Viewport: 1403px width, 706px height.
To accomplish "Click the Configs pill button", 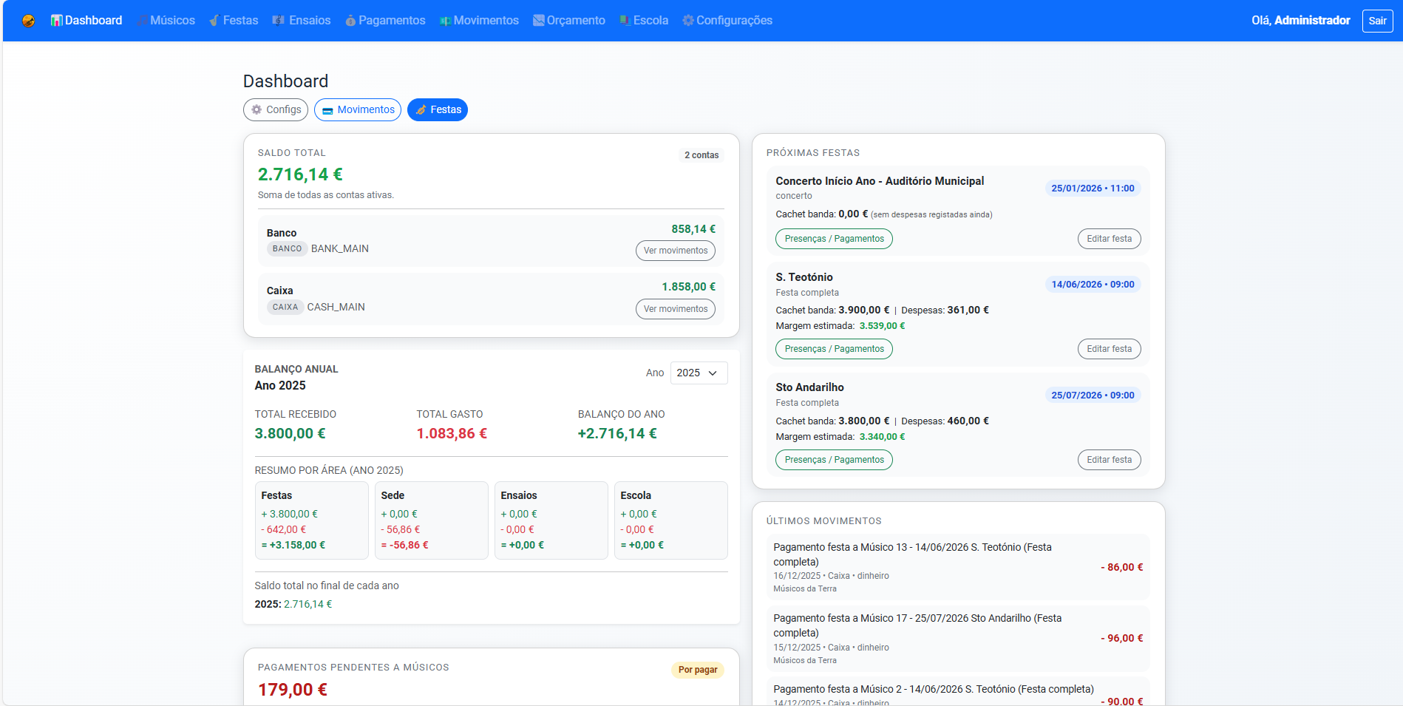I will click(276, 109).
